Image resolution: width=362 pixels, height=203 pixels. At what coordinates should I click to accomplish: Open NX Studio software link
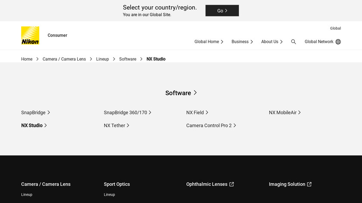coord(34,125)
